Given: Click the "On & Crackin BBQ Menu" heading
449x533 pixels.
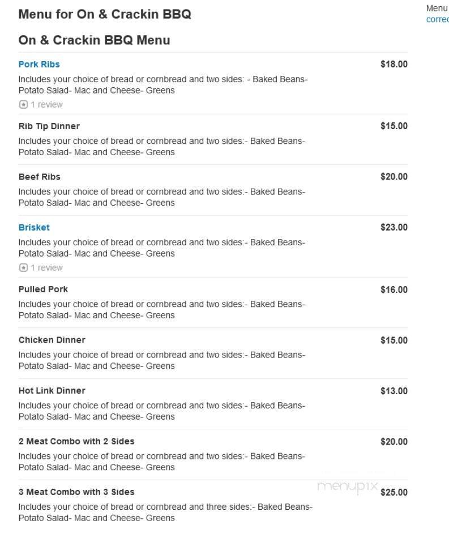Looking at the screenshot, I should click(94, 40).
